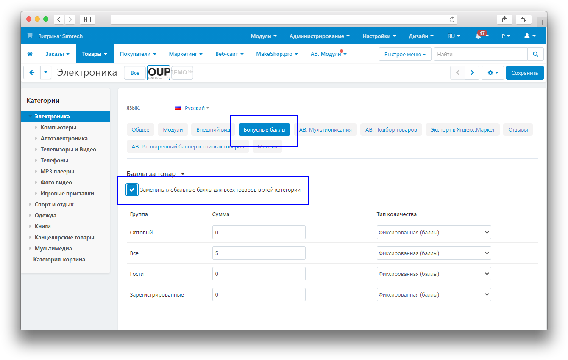Open the notifications bell icon
This screenshot has width=568, height=360.
[479, 36]
